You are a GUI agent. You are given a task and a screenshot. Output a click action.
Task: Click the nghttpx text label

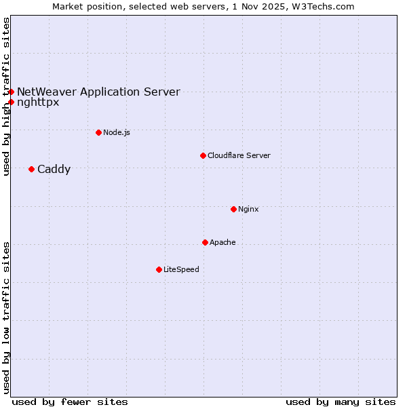coord(38,102)
